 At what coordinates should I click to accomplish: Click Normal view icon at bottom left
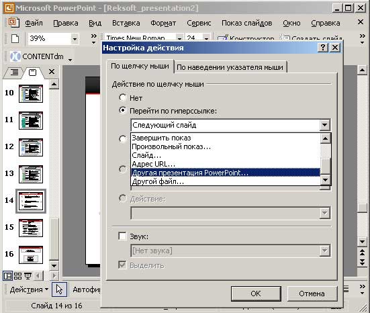point(8,275)
